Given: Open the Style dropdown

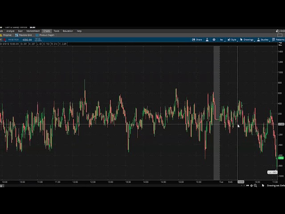Looking at the screenshot, I should (x=232, y=40).
